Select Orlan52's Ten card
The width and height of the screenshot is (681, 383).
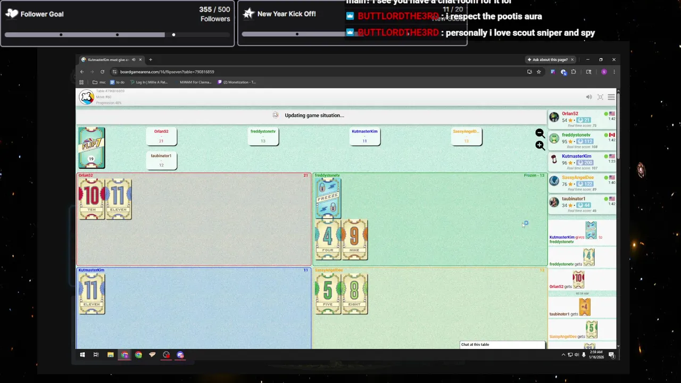[x=92, y=199]
